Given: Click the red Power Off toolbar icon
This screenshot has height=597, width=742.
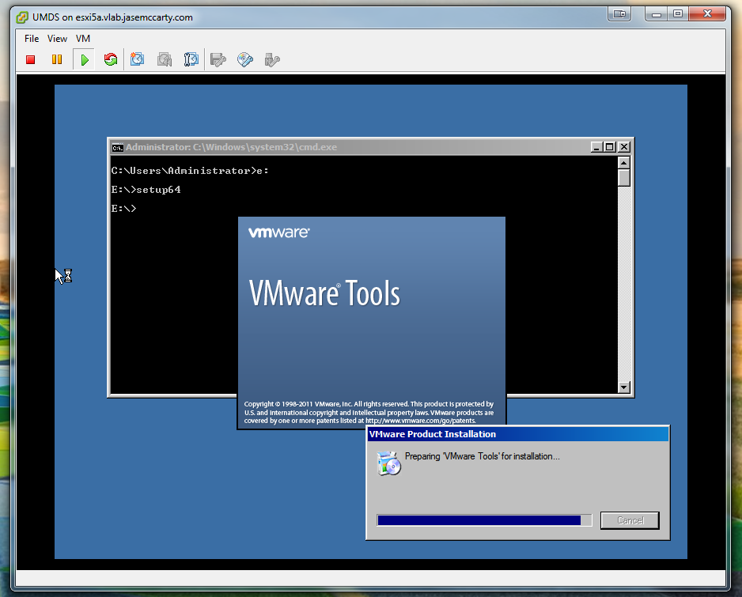Looking at the screenshot, I should click(31, 59).
